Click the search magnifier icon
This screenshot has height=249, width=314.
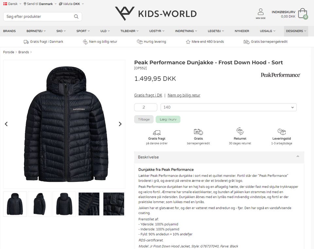(76, 17)
